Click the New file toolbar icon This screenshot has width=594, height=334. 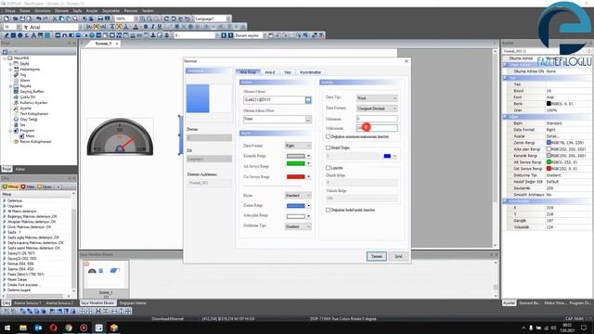(x=6, y=19)
